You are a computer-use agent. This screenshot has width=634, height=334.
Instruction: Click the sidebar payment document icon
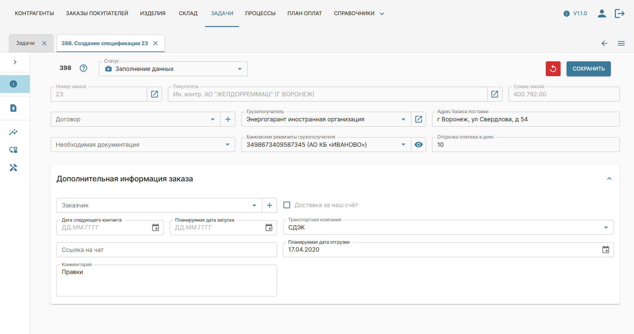pyautogui.click(x=13, y=108)
